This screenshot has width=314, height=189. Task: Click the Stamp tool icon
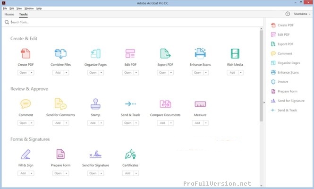tap(95, 104)
